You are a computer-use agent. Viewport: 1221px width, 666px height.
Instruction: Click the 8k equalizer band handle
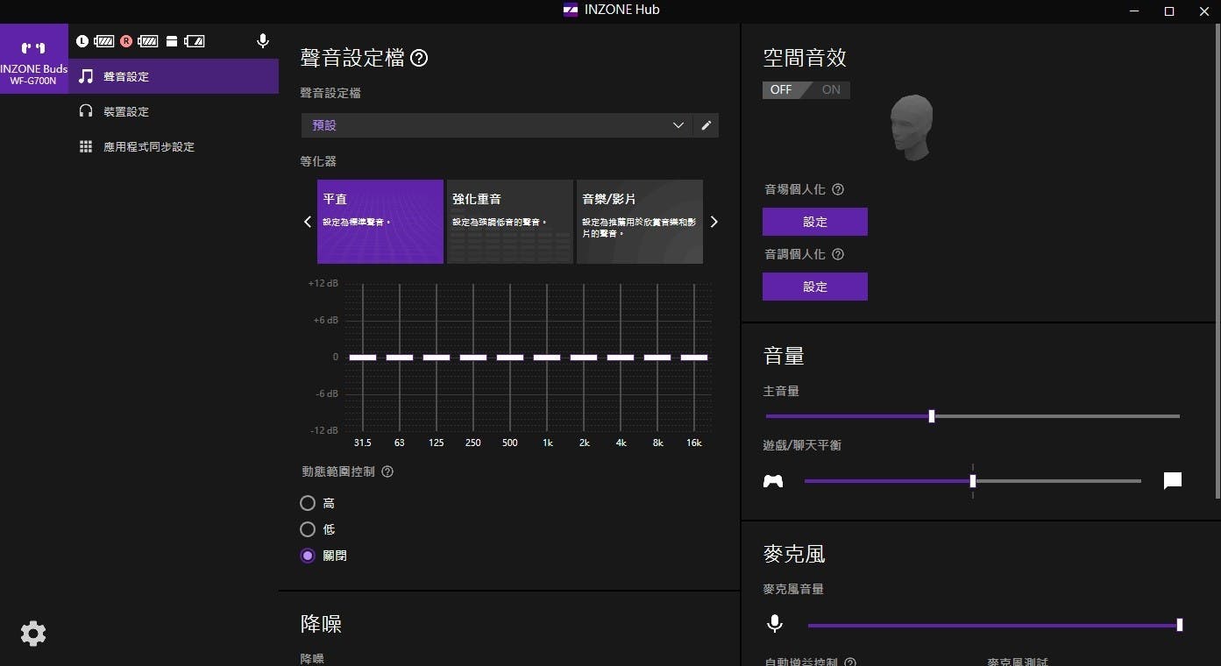(657, 358)
